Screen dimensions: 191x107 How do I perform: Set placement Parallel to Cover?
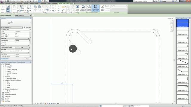pyautogui.click(x=89, y=8)
